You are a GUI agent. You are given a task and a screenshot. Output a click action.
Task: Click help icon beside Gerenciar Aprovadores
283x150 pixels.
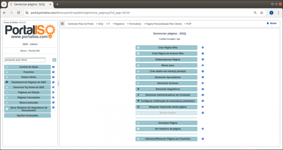click(x=203, y=77)
